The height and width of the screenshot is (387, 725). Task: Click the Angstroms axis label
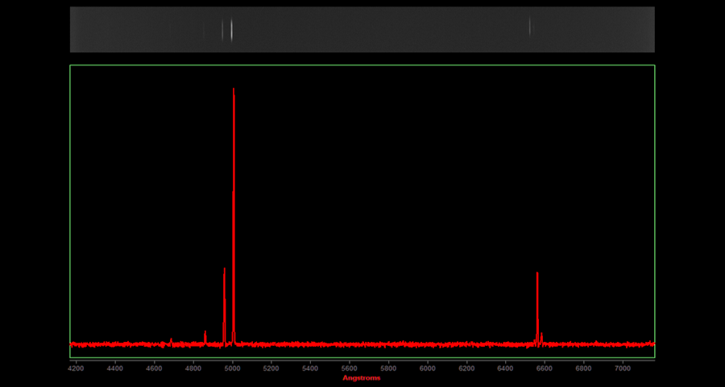(361, 378)
